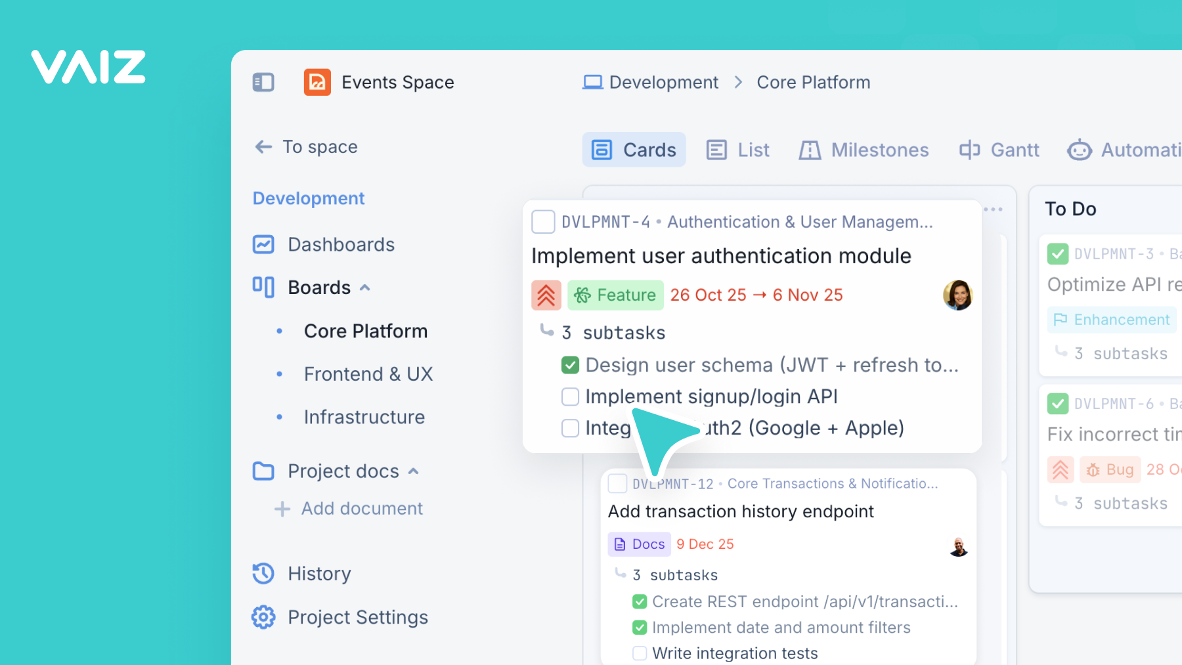
Task: Click the high priority icon on DVLPMNT-4
Action: click(546, 295)
